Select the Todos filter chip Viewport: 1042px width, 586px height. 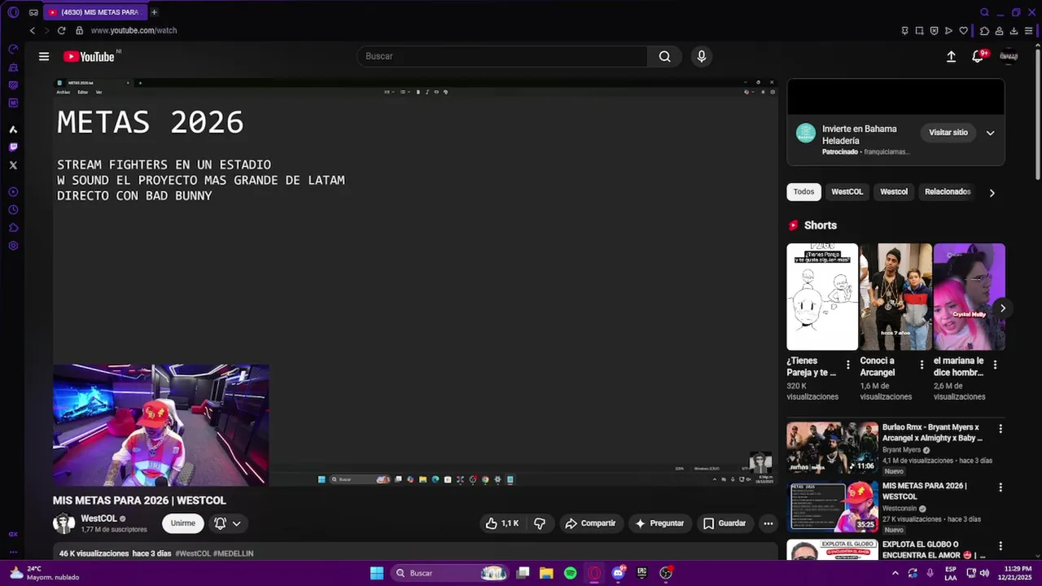point(803,192)
